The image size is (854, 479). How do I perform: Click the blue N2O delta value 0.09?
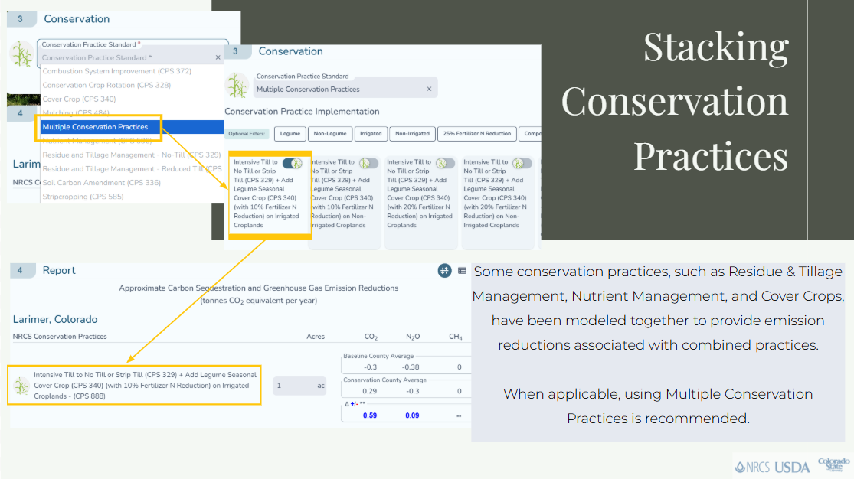click(x=412, y=415)
